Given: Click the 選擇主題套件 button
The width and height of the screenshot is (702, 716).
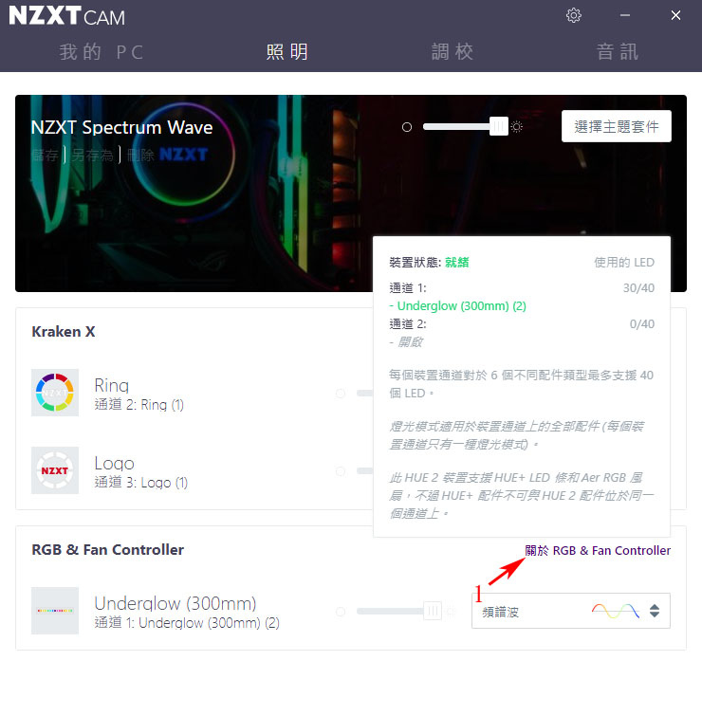Looking at the screenshot, I should coord(616,126).
